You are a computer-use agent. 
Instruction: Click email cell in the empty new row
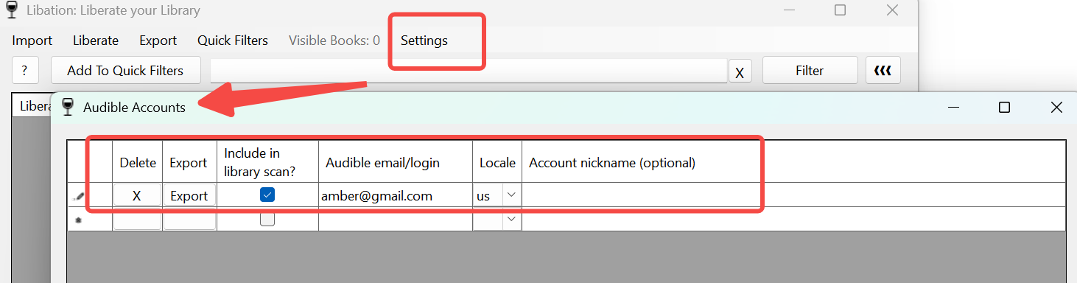point(396,219)
